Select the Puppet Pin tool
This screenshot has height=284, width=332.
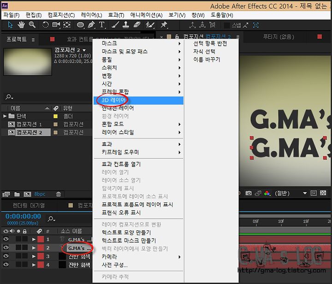[164, 25]
